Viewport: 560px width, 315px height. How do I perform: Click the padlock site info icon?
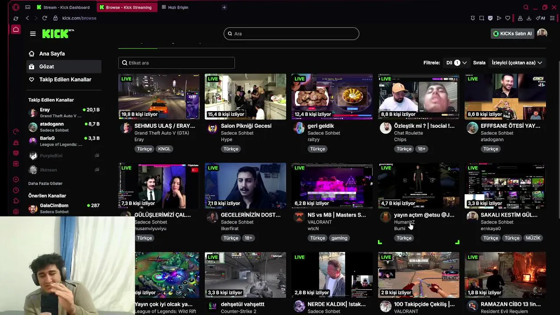[55, 18]
